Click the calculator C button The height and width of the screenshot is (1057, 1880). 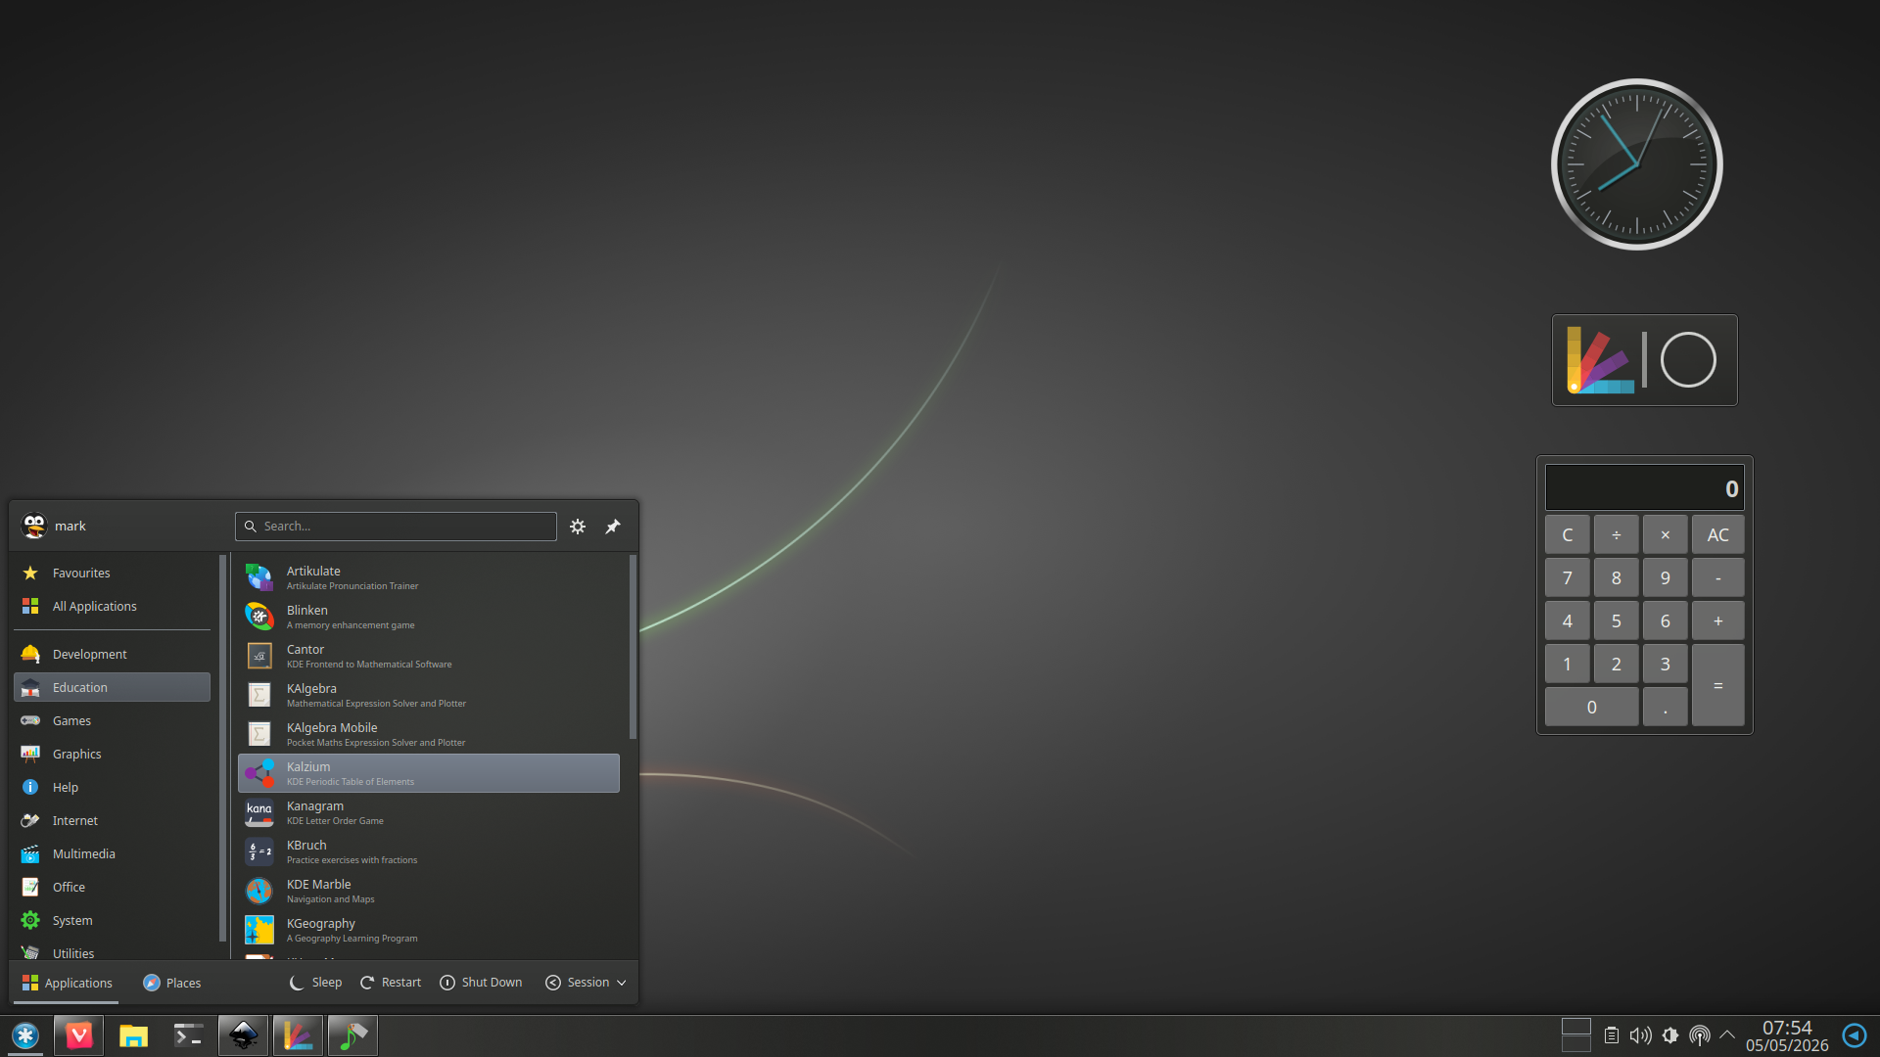click(1568, 535)
